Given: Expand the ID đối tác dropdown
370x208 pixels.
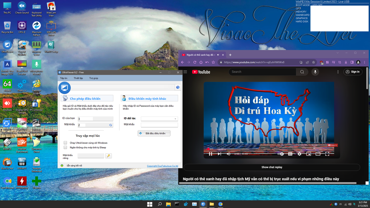Looking at the screenshot, I should point(175,119).
